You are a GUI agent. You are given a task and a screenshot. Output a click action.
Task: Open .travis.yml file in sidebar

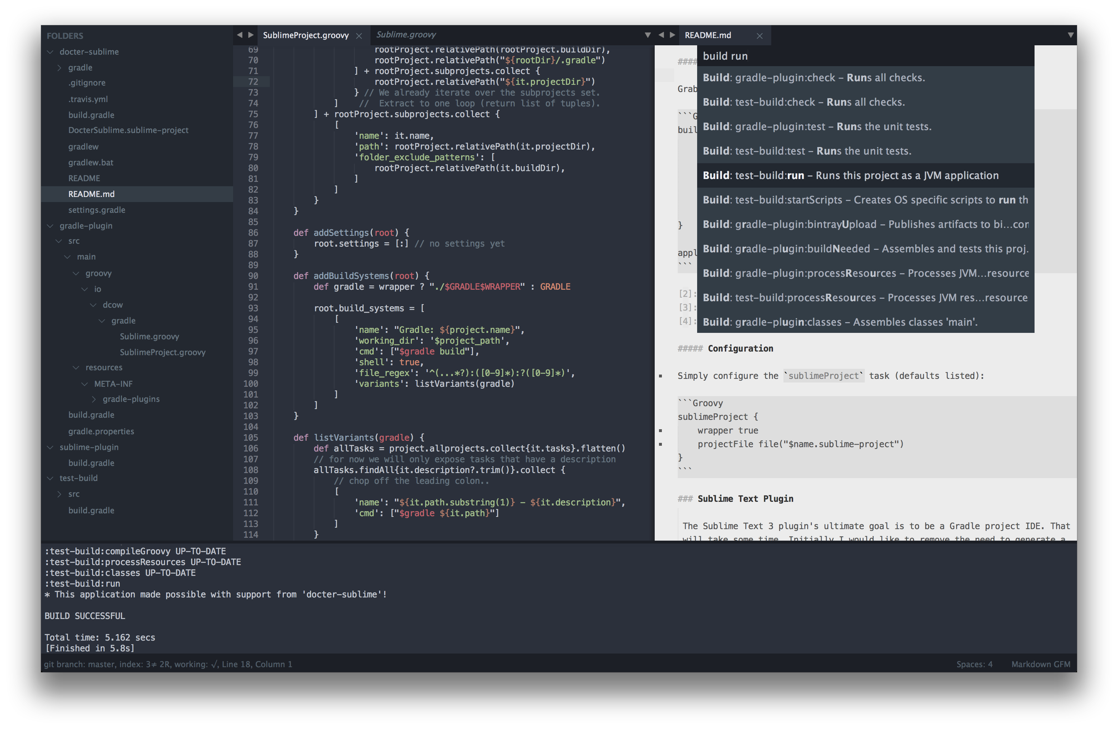[x=88, y=99]
